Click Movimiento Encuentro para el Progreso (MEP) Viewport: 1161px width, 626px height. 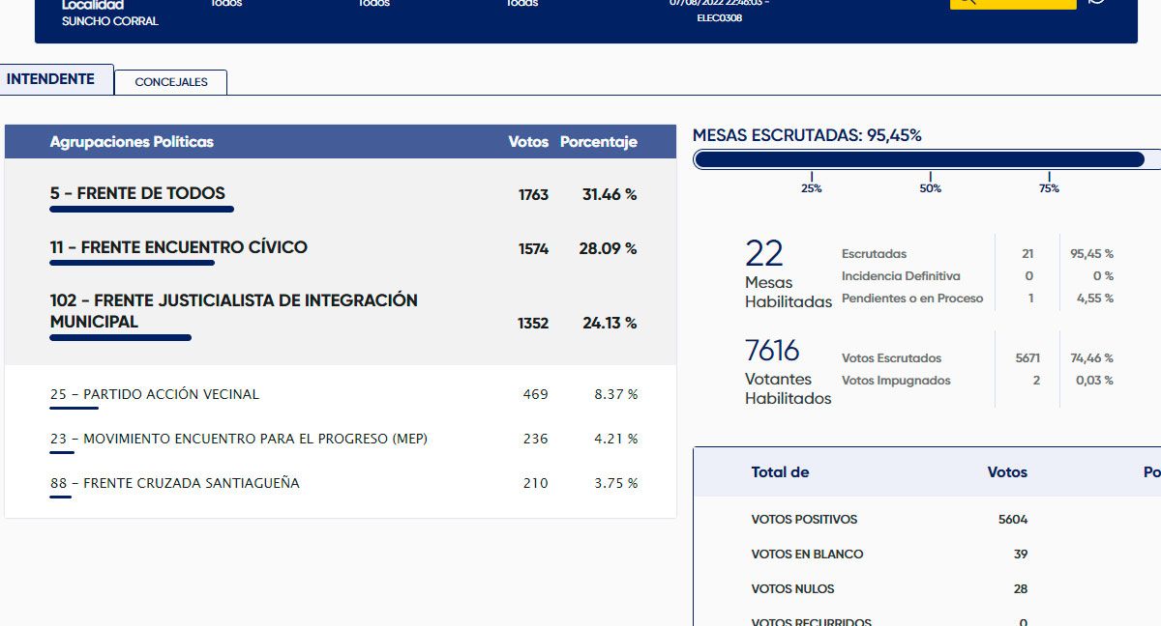click(x=238, y=439)
